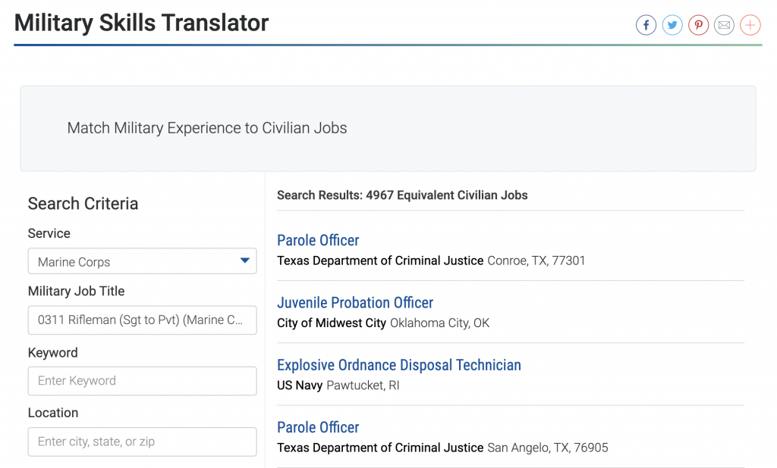Select the Location city, state, or zip field
777x468 pixels.
(x=142, y=441)
